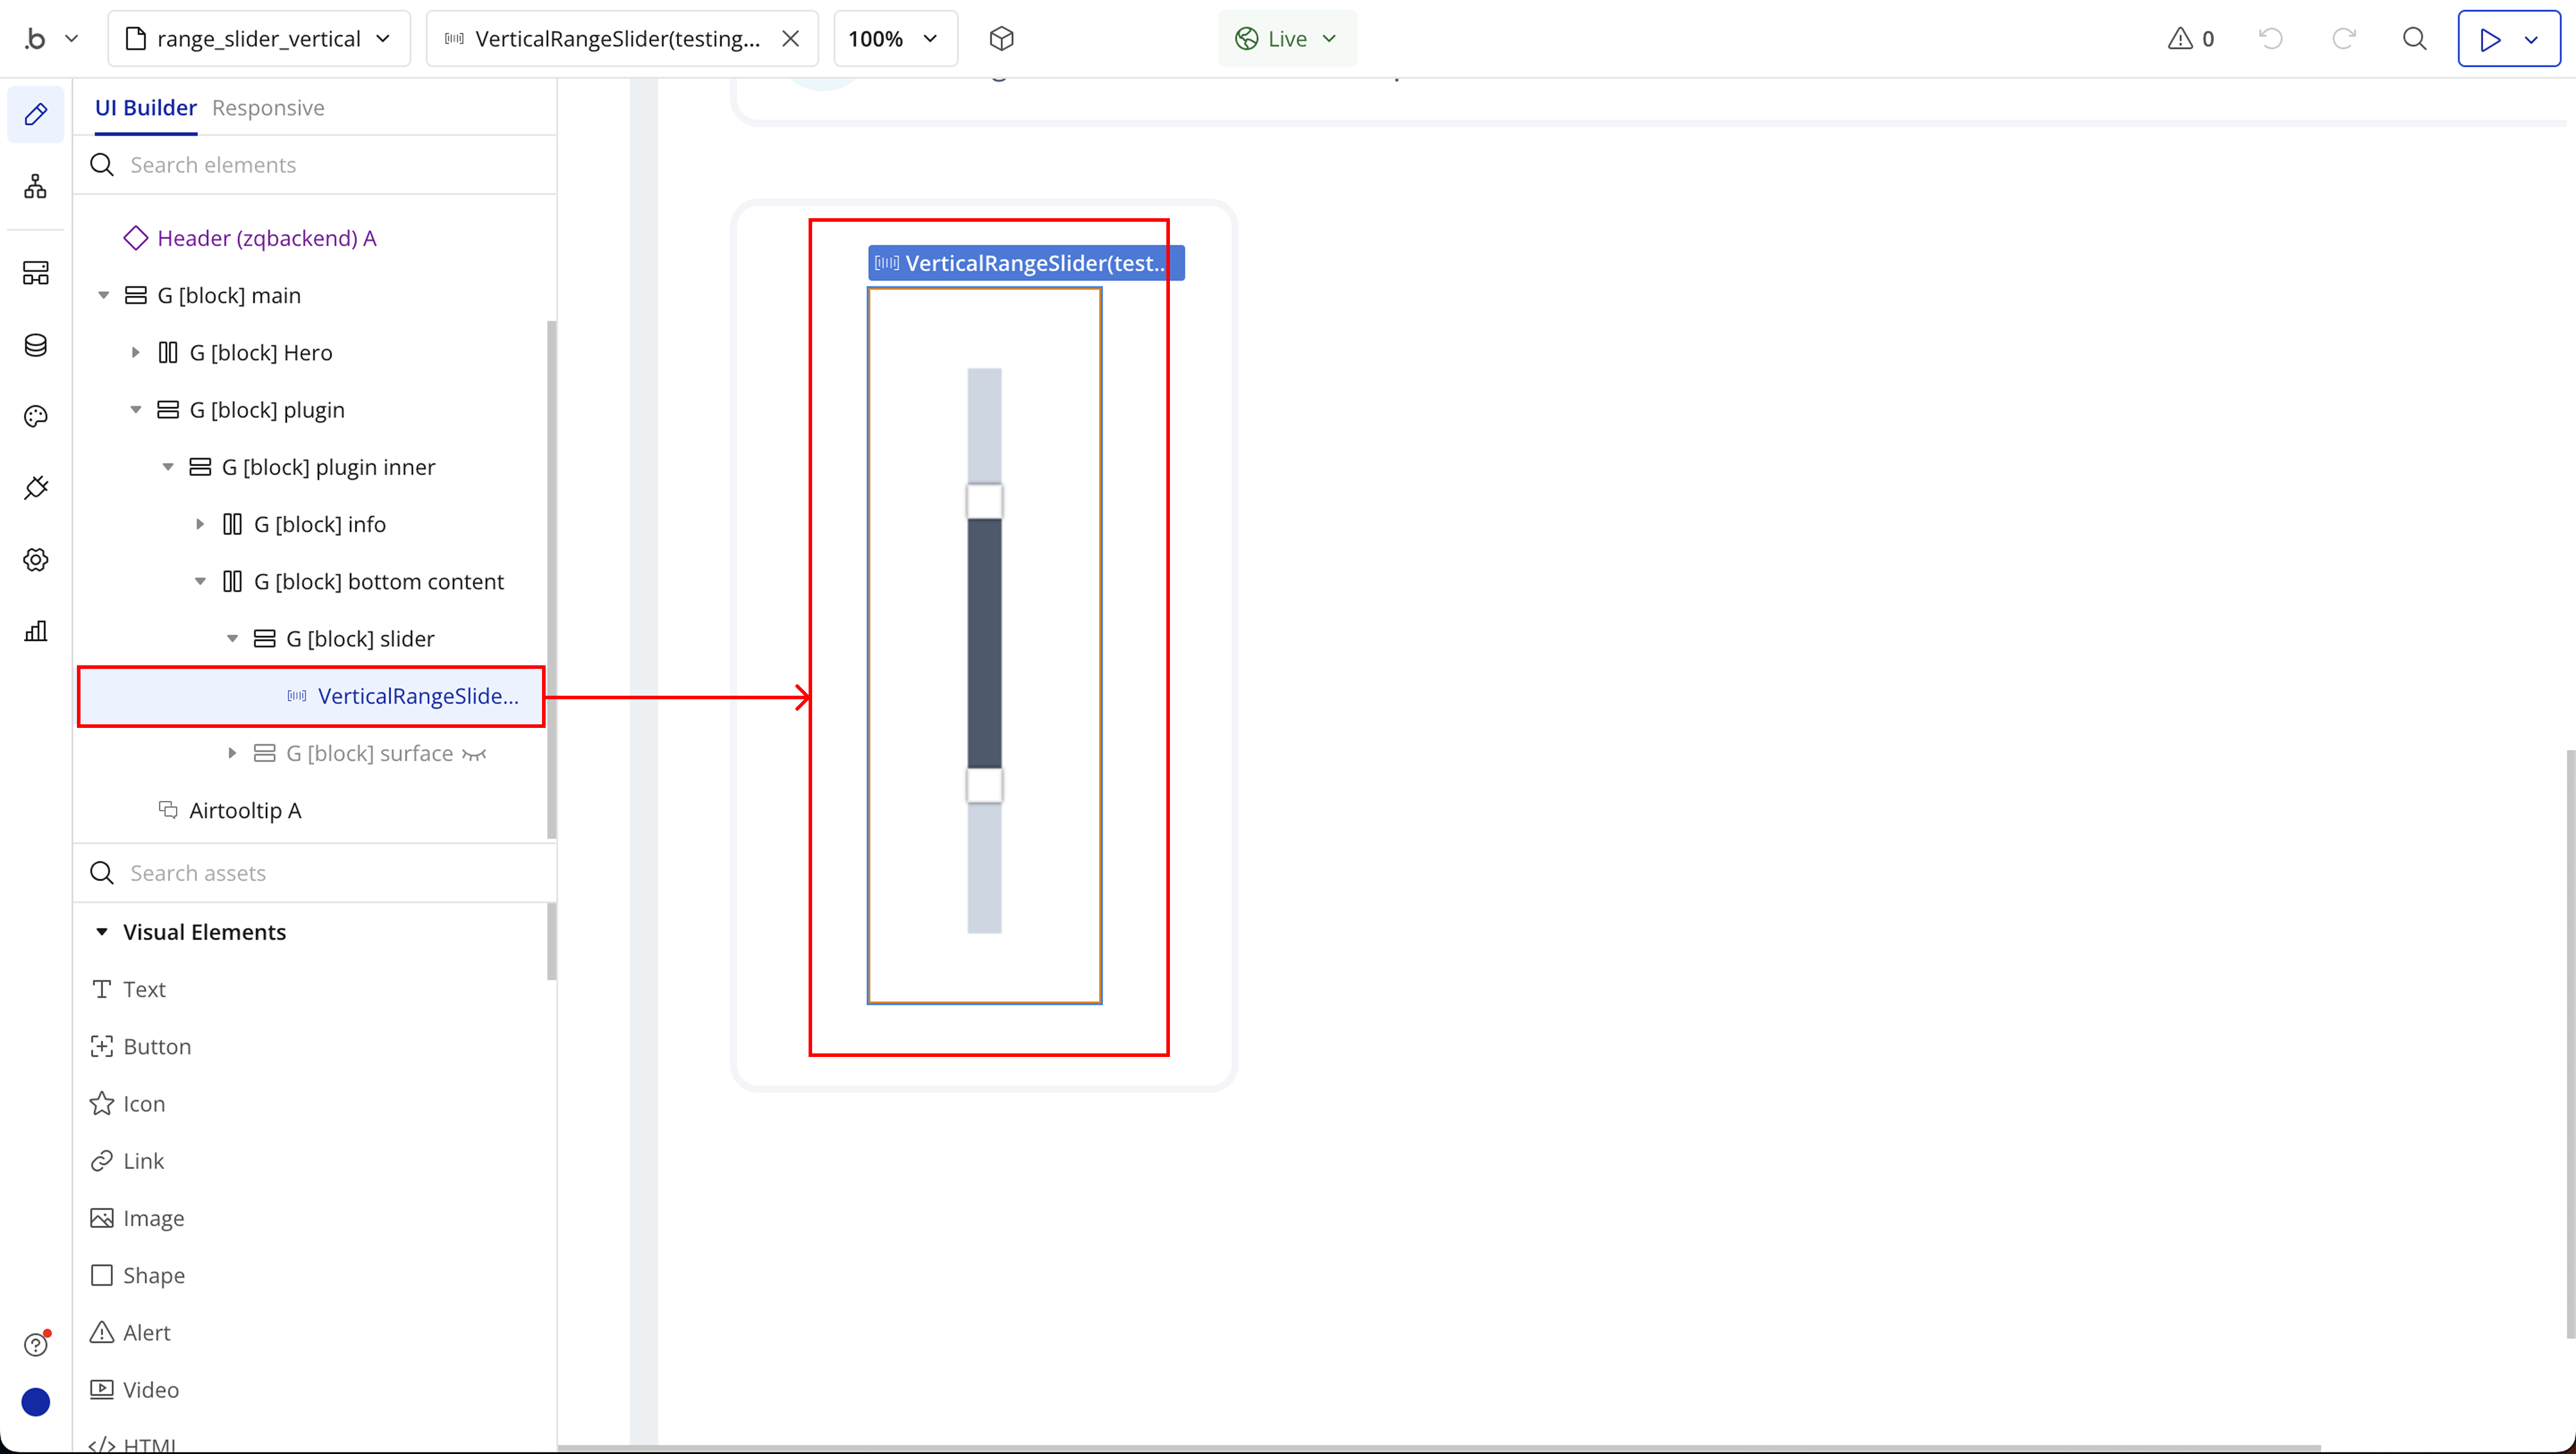The image size is (2576, 1454).
Task: Open the Workflow tab icon in sidebar
Action: click(36, 186)
